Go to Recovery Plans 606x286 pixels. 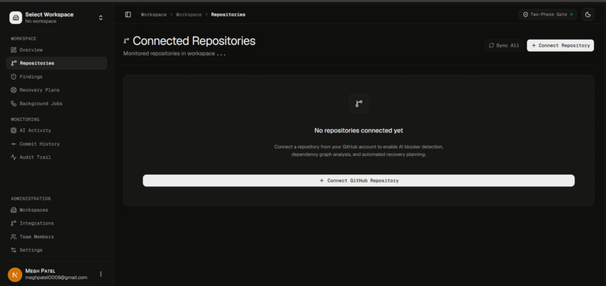(x=57, y=90)
